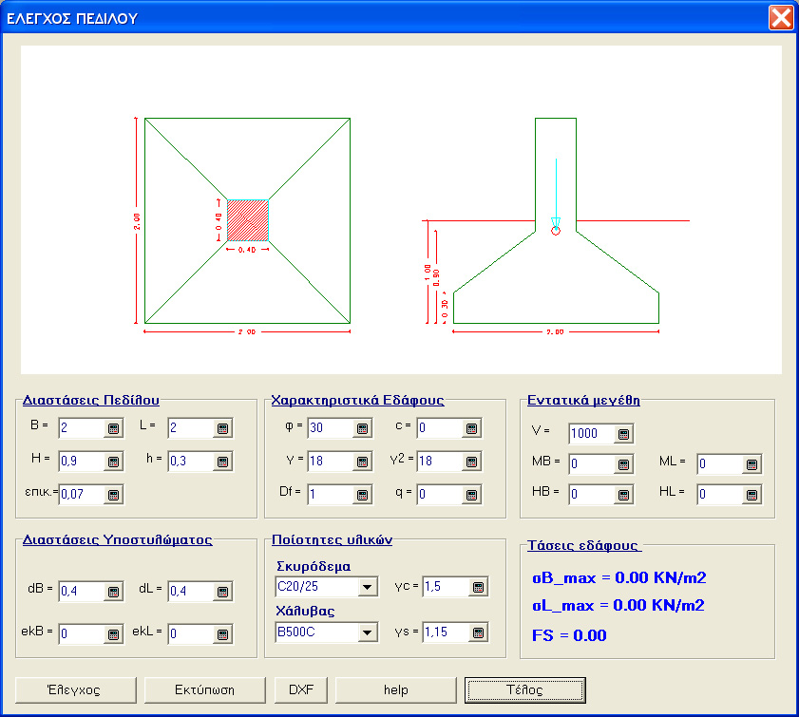Click the Τέλος finish button
The height and width of the screenshot is (717, 799).
[x=524, y=690]
